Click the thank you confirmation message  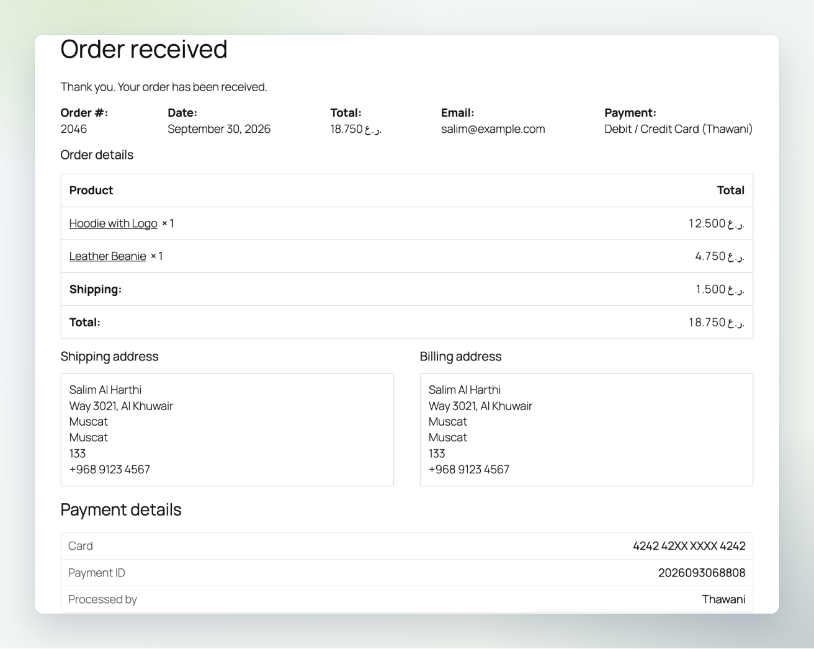[x=164, y=87]
